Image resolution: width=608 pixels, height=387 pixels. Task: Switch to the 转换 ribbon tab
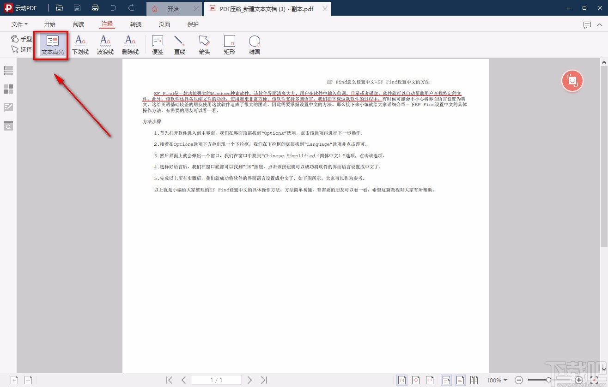[x=135, y=24]
